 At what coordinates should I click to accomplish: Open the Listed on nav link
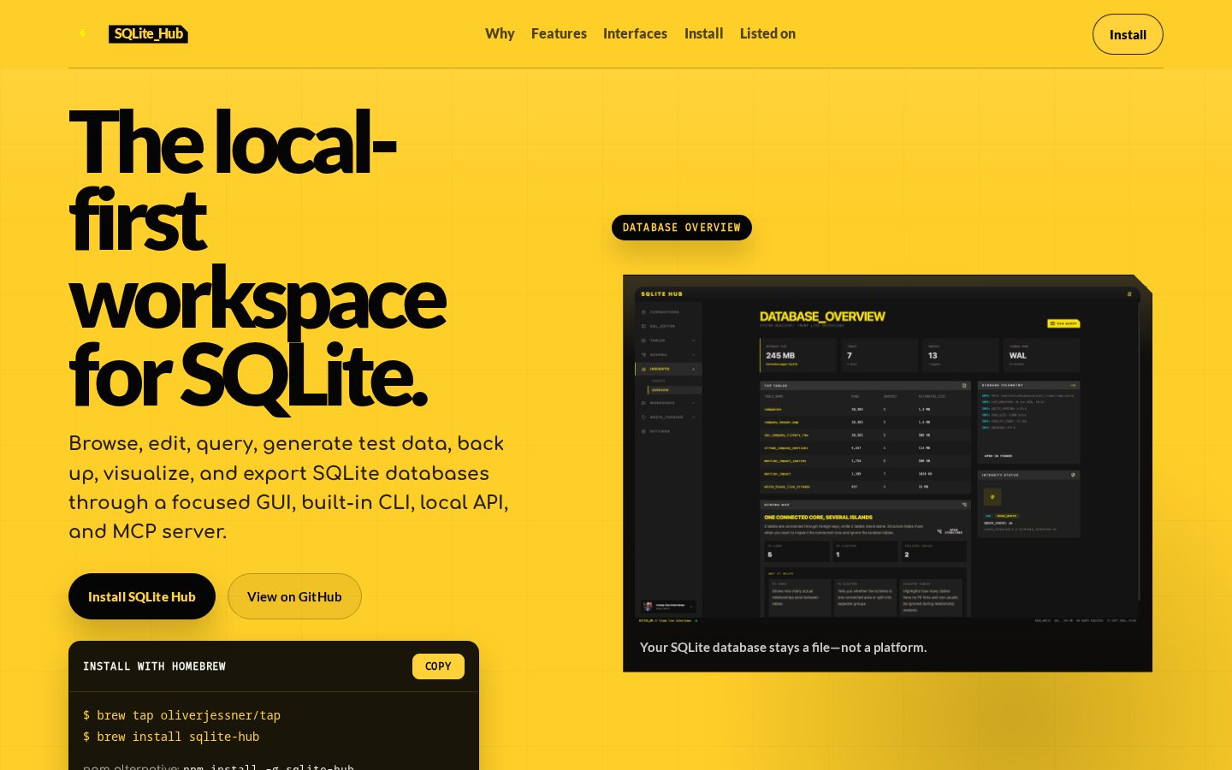(x=767, y=33)
